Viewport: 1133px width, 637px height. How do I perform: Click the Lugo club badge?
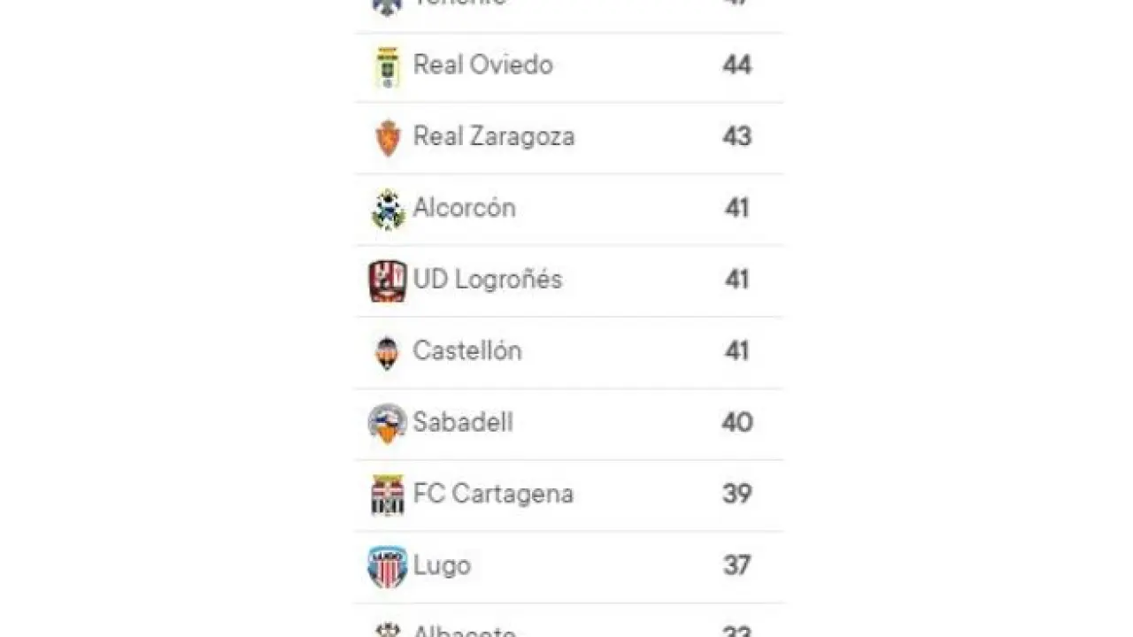[388, 566]
